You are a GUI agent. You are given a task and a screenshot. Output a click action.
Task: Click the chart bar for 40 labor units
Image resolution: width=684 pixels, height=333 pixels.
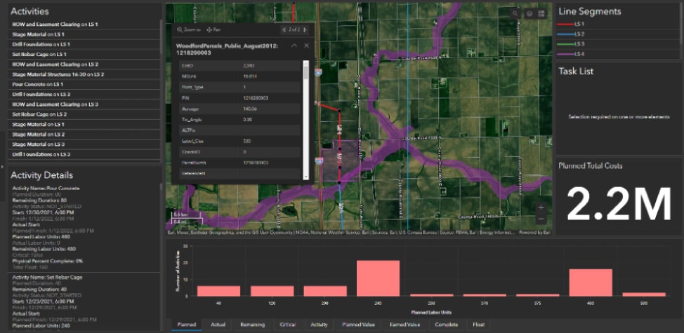[218, 291]
